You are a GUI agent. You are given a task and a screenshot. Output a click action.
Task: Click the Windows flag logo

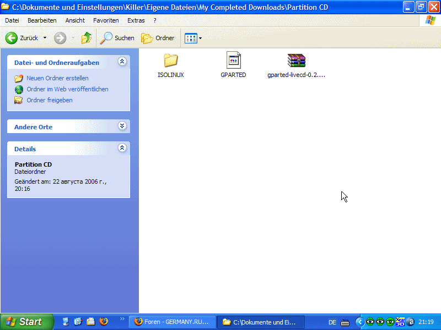coord(430,20)
